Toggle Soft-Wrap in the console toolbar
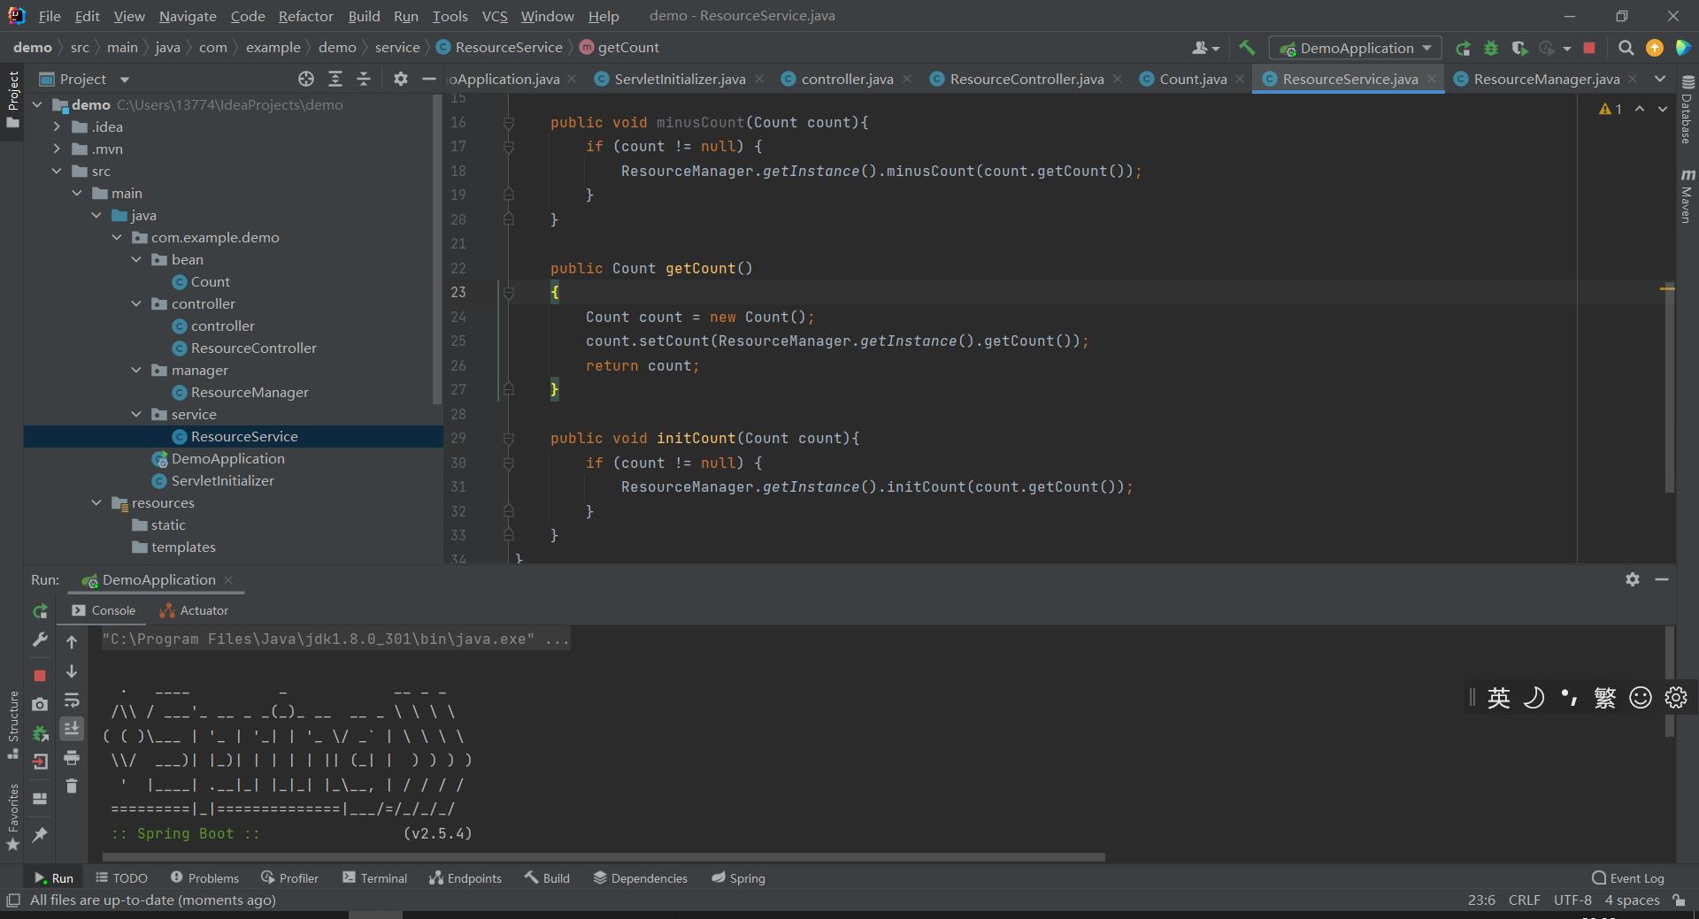Image resolution: width=1699 pixels, height=919 pixels. point(72,701)
